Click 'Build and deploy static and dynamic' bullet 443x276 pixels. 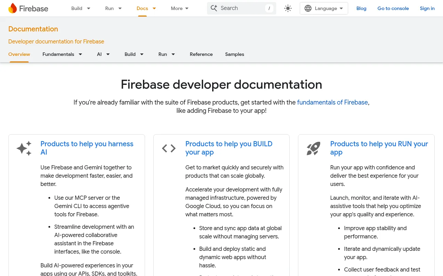click(233, 257)
